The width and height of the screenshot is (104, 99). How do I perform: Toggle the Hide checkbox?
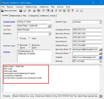[30, 38]
